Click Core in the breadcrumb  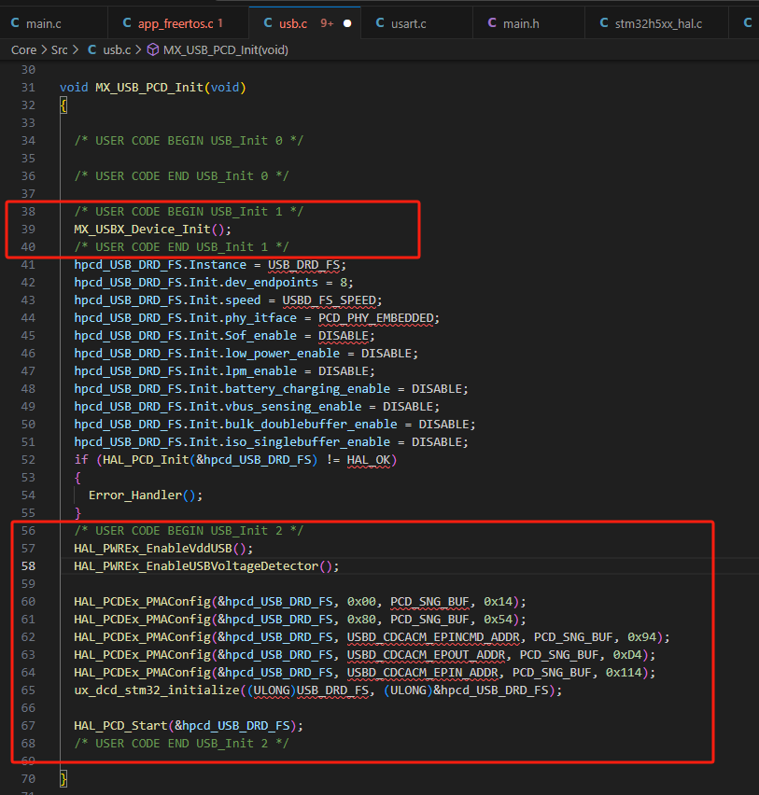point(24,50)
